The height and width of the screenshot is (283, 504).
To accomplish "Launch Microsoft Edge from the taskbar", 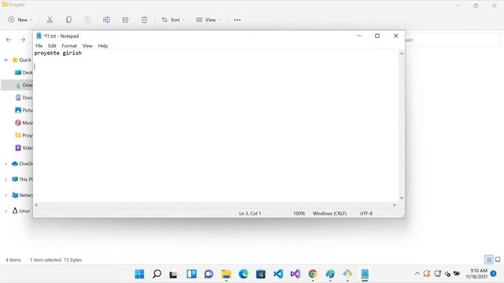I will [x=243, y=274].
